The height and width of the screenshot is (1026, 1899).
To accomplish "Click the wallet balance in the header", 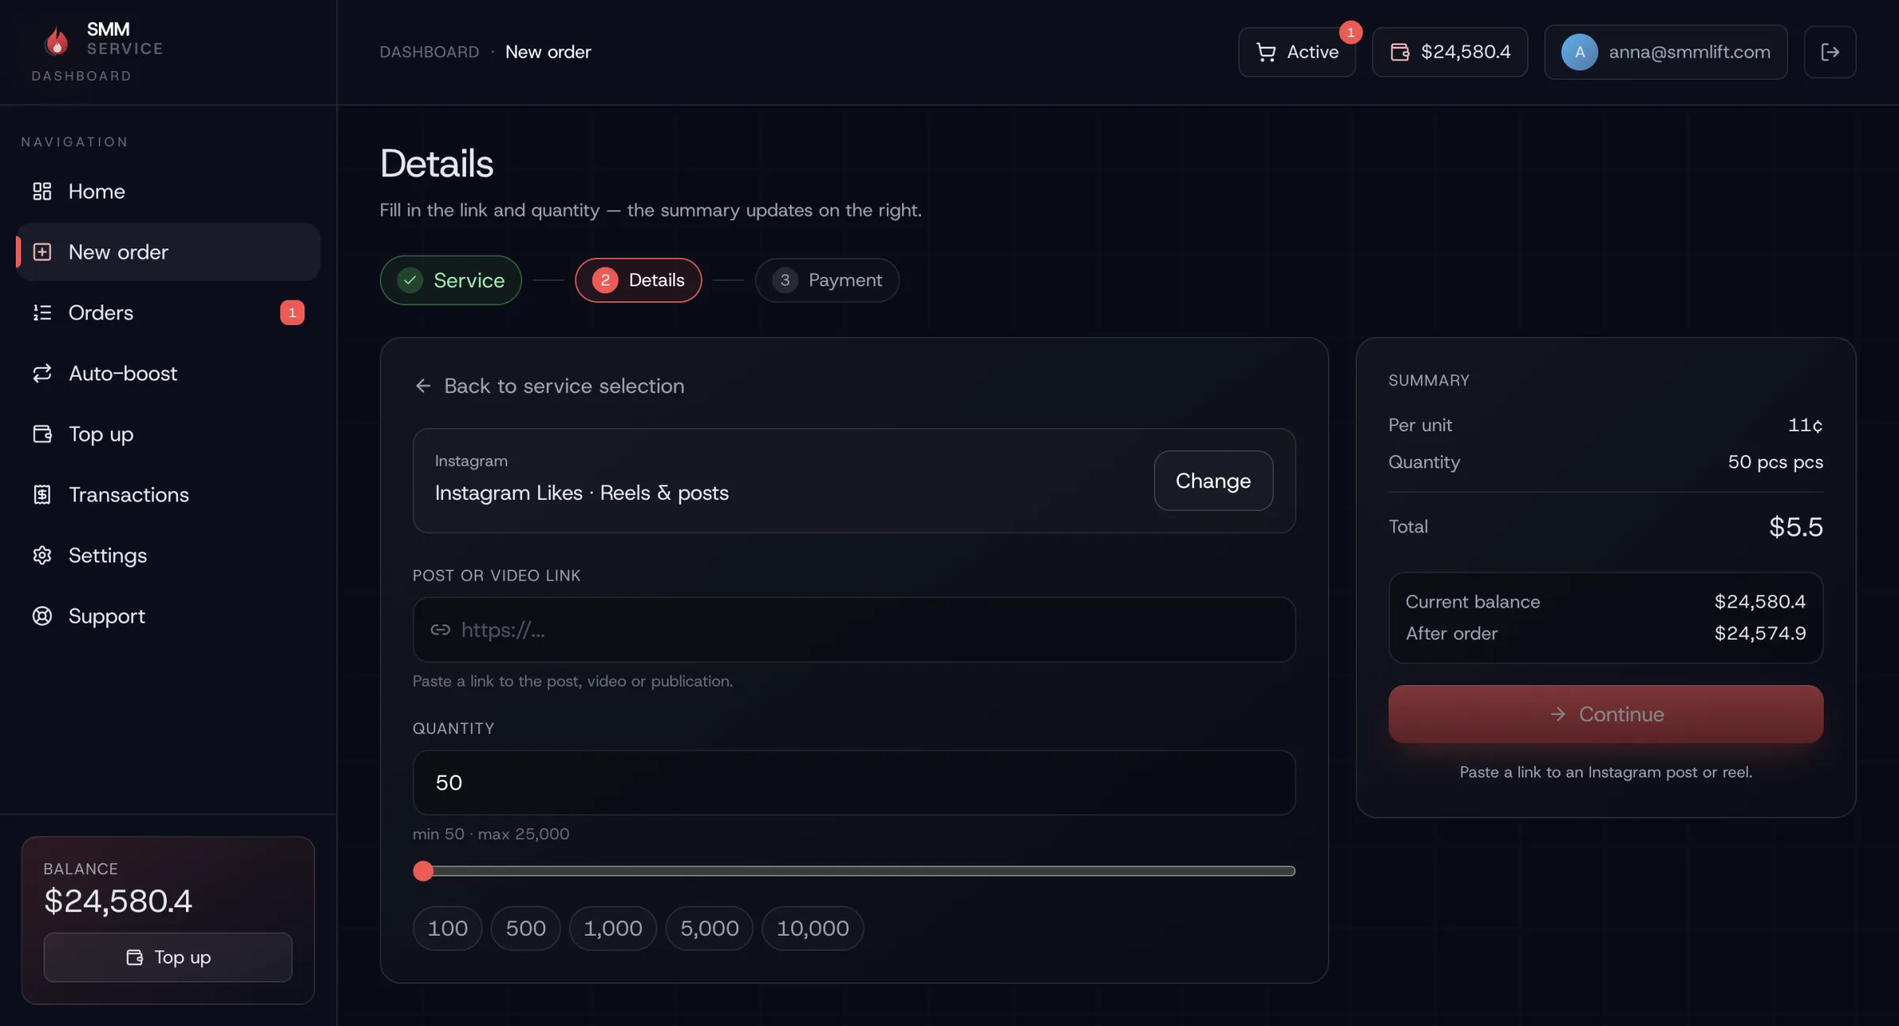I will tap(1450, 52).
